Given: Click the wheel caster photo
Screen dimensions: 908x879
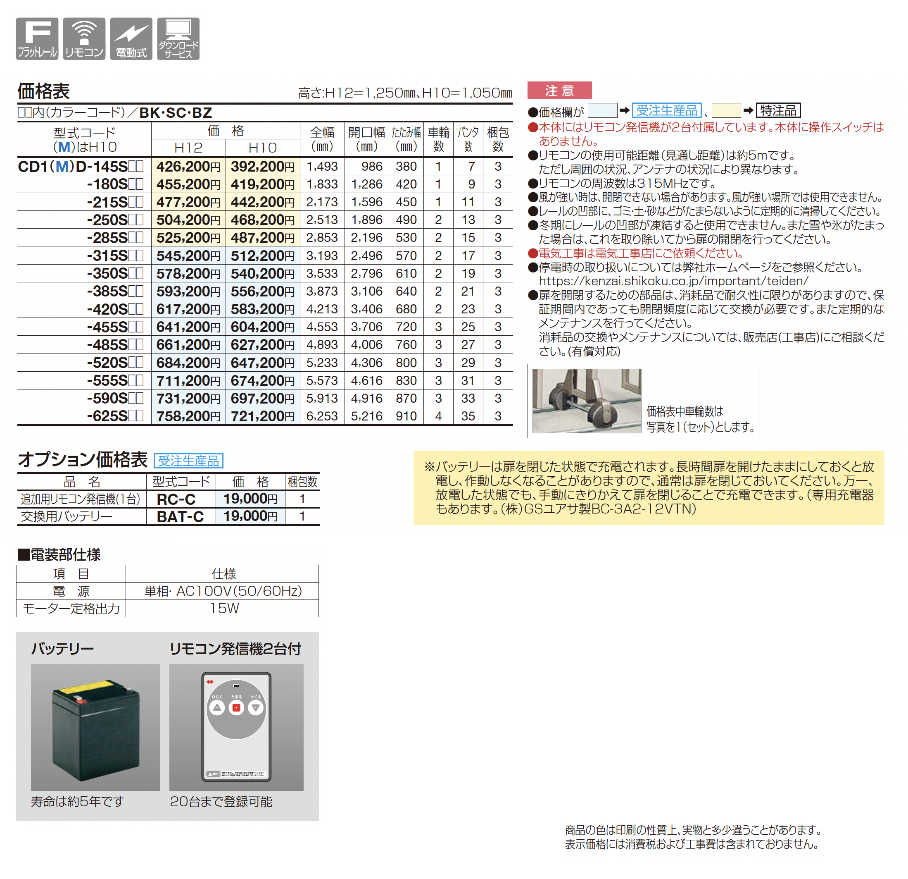Looking at the screenshot, I should coord(587,401).
